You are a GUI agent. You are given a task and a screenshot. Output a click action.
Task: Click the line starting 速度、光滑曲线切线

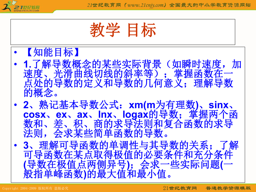[128, 74]
